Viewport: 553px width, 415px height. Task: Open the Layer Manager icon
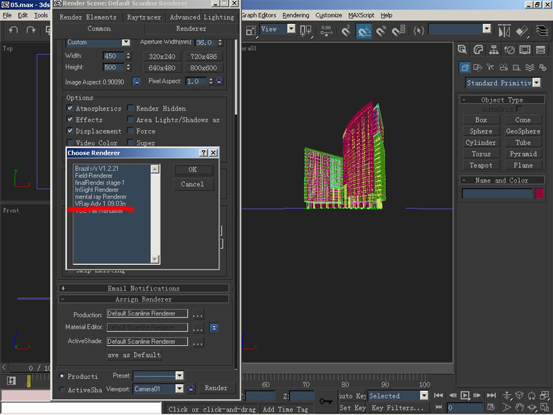[x=541, y=31]
